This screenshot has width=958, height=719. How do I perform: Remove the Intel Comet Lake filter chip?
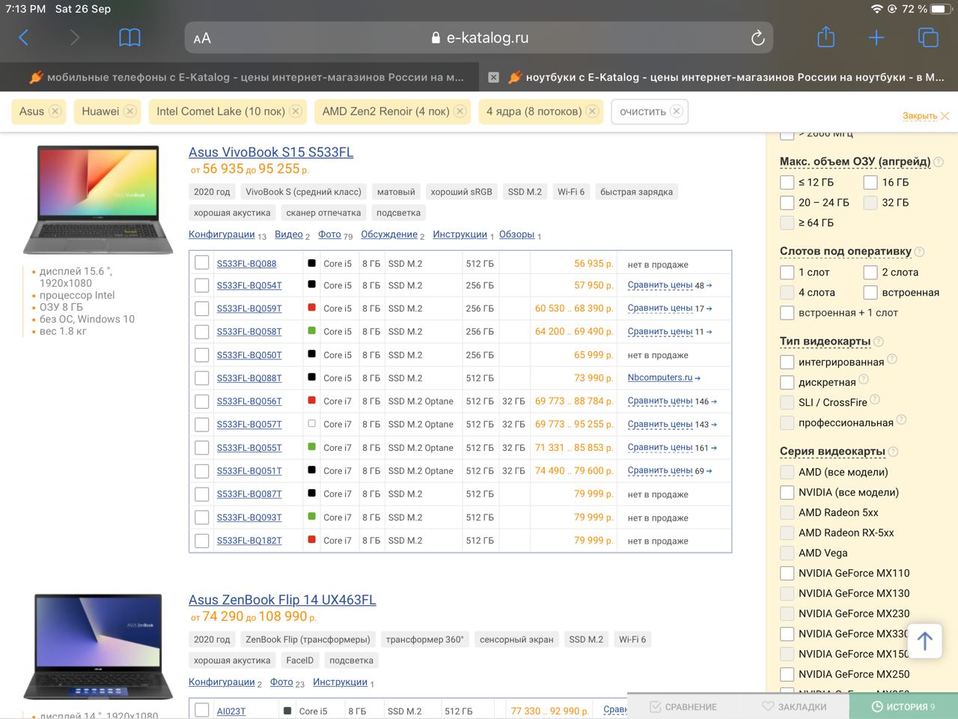pos(296,111)
